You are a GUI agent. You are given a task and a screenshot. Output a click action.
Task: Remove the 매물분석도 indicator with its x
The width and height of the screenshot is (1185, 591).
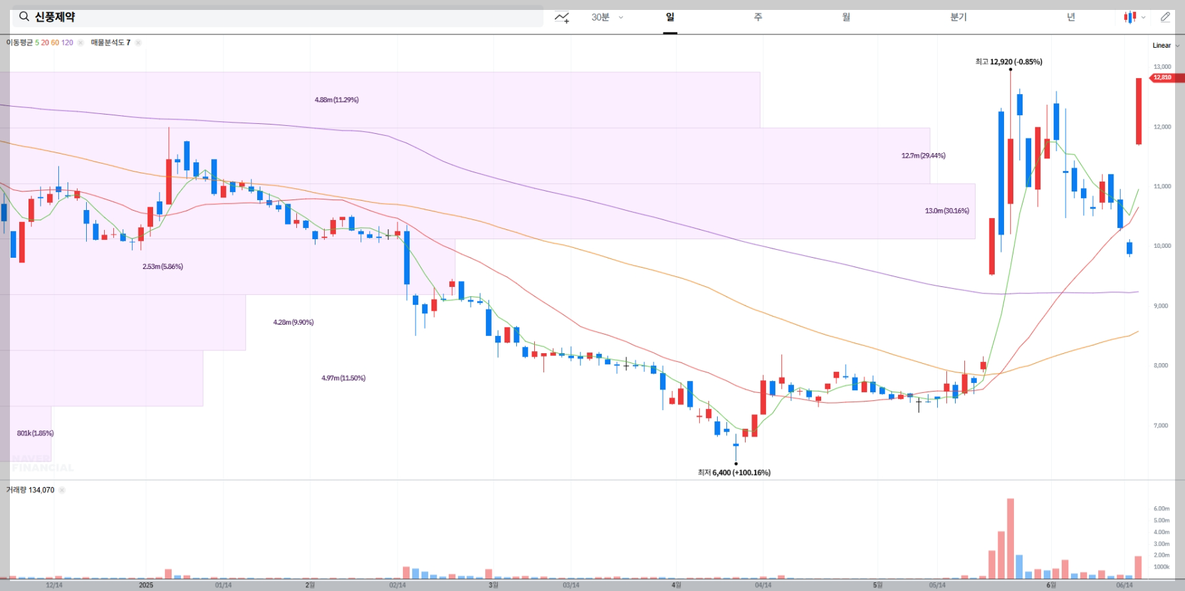point(138,42)
